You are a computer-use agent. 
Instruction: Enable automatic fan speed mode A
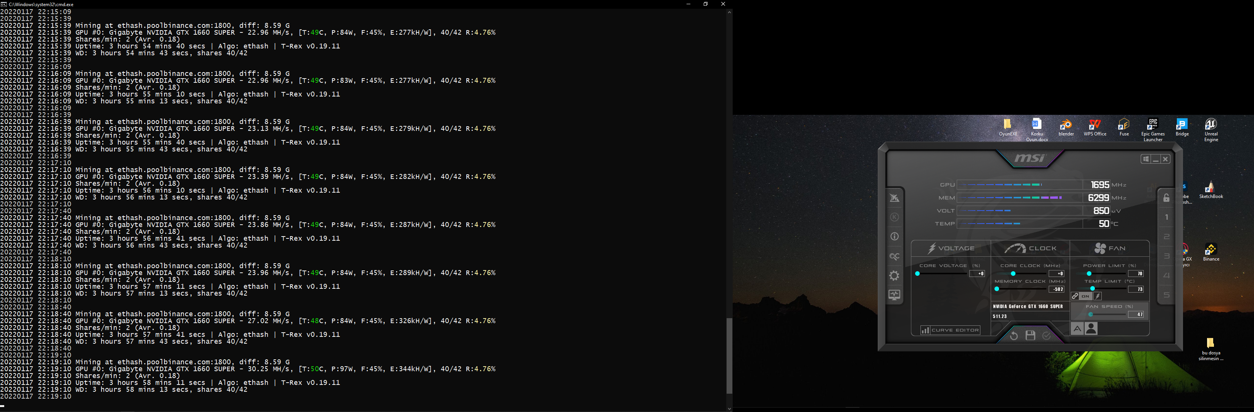(x=1077, y=329)
